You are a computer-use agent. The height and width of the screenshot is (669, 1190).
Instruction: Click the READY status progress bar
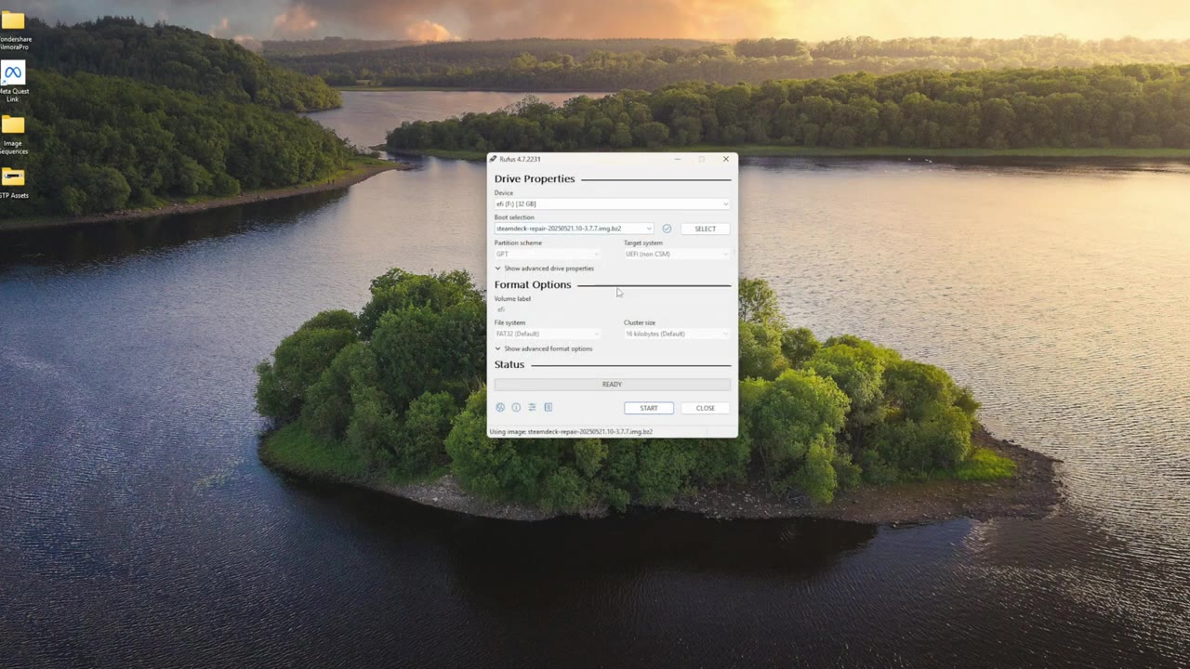tap(612, 384)
